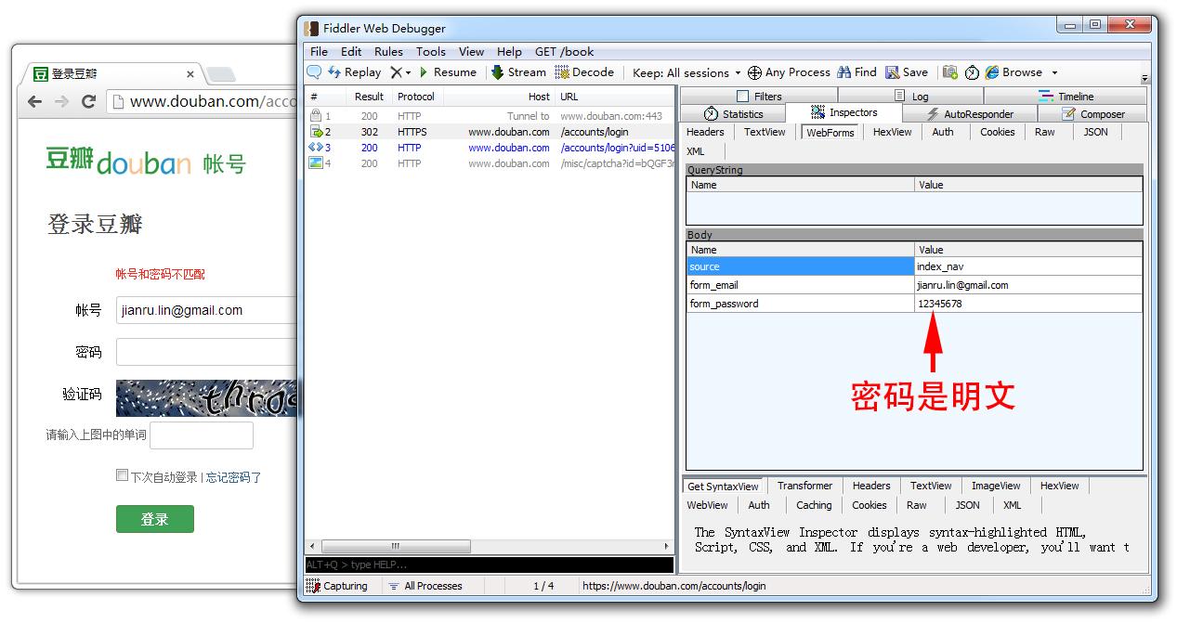Open the View menu
This screenshot has height=623, width=1177.
click(x=471, y=51)
